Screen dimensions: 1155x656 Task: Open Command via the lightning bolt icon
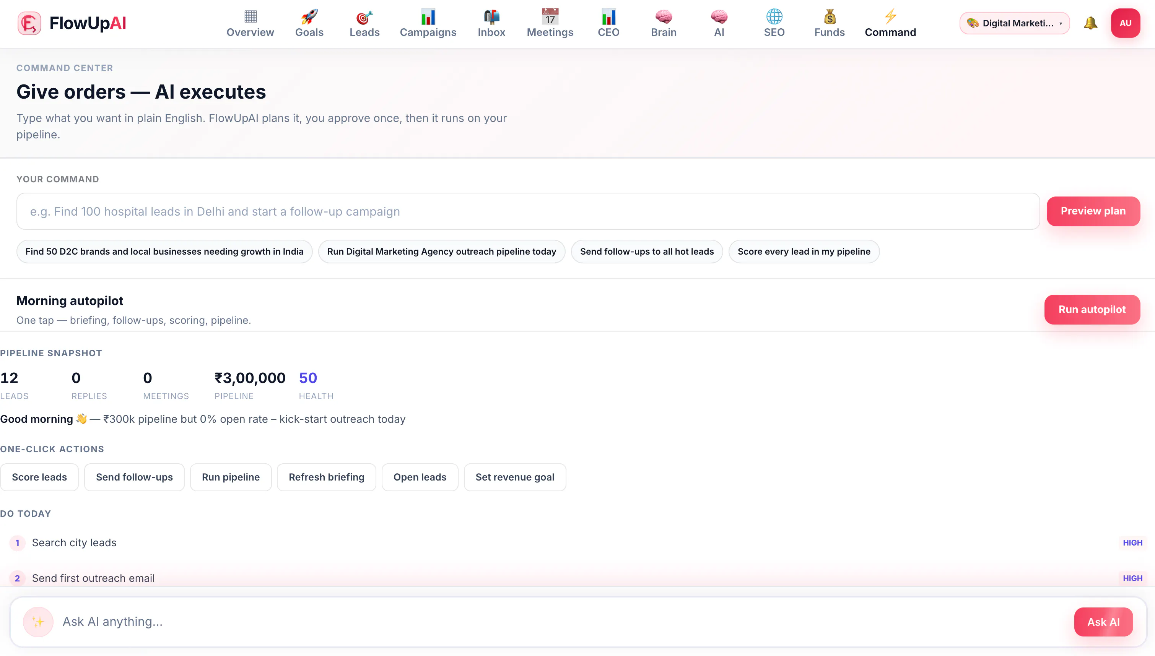(x=890, y=17)
